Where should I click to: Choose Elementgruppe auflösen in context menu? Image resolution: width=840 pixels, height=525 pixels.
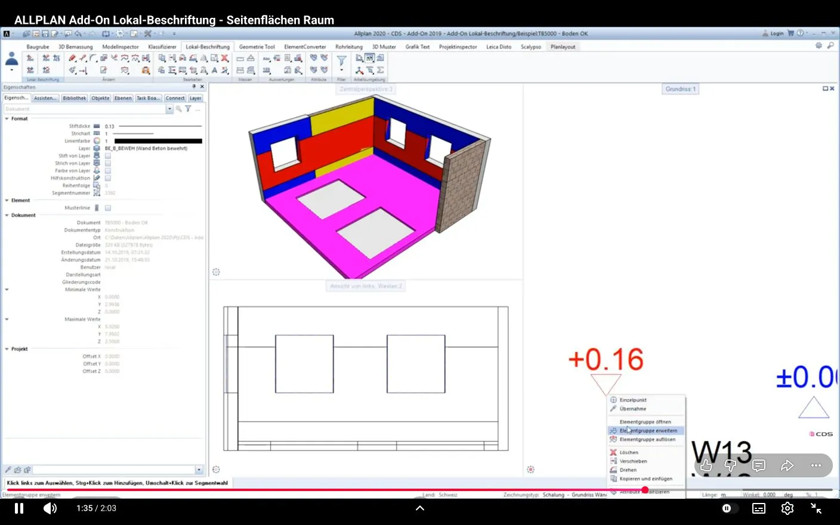[646, 439]
